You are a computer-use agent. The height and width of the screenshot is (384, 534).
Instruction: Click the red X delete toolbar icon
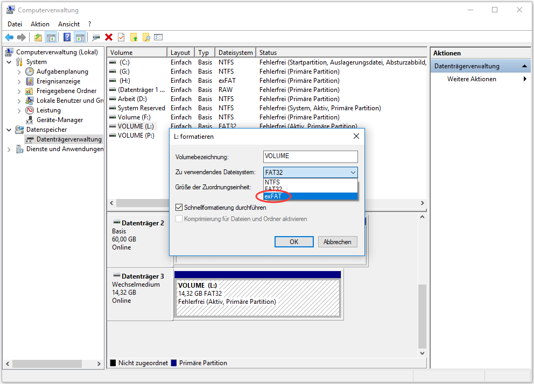coord(109,38)
